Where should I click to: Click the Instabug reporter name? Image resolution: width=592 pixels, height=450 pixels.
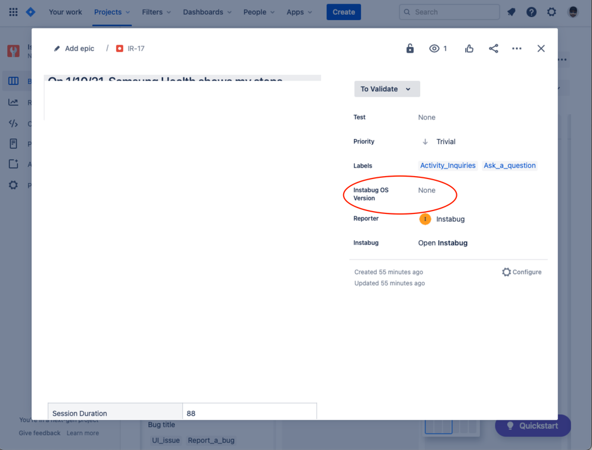[450, 219]
